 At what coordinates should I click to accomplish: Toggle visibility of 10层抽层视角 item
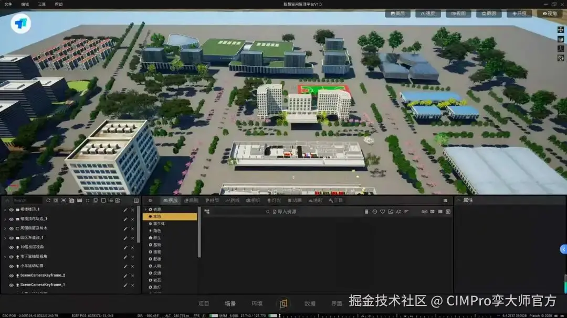(11, 247)
